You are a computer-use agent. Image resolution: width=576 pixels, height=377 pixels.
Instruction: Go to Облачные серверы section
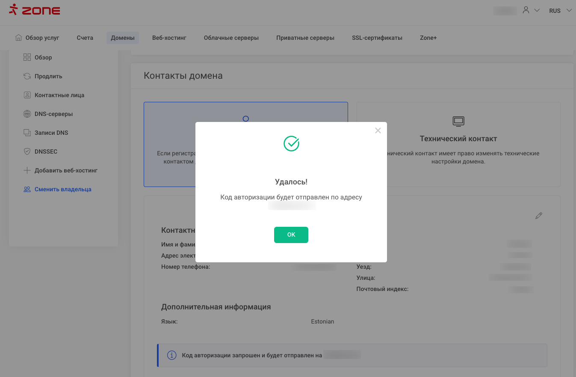(x=231, y=38)
